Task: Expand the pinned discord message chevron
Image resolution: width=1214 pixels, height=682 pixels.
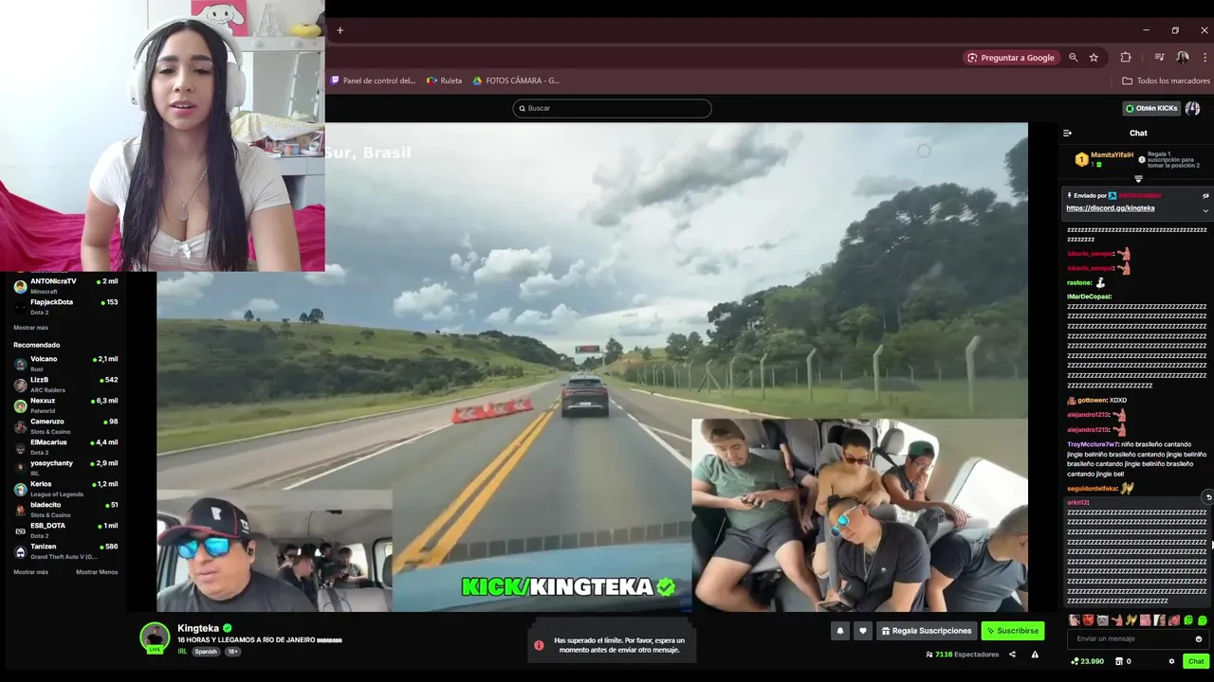Action: pos(1205,210)
